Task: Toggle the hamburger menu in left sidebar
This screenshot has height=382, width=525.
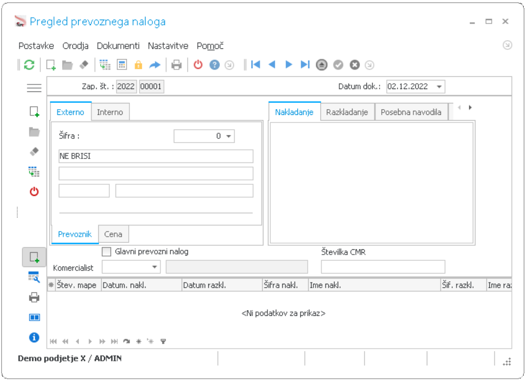Action: point(34,88)
